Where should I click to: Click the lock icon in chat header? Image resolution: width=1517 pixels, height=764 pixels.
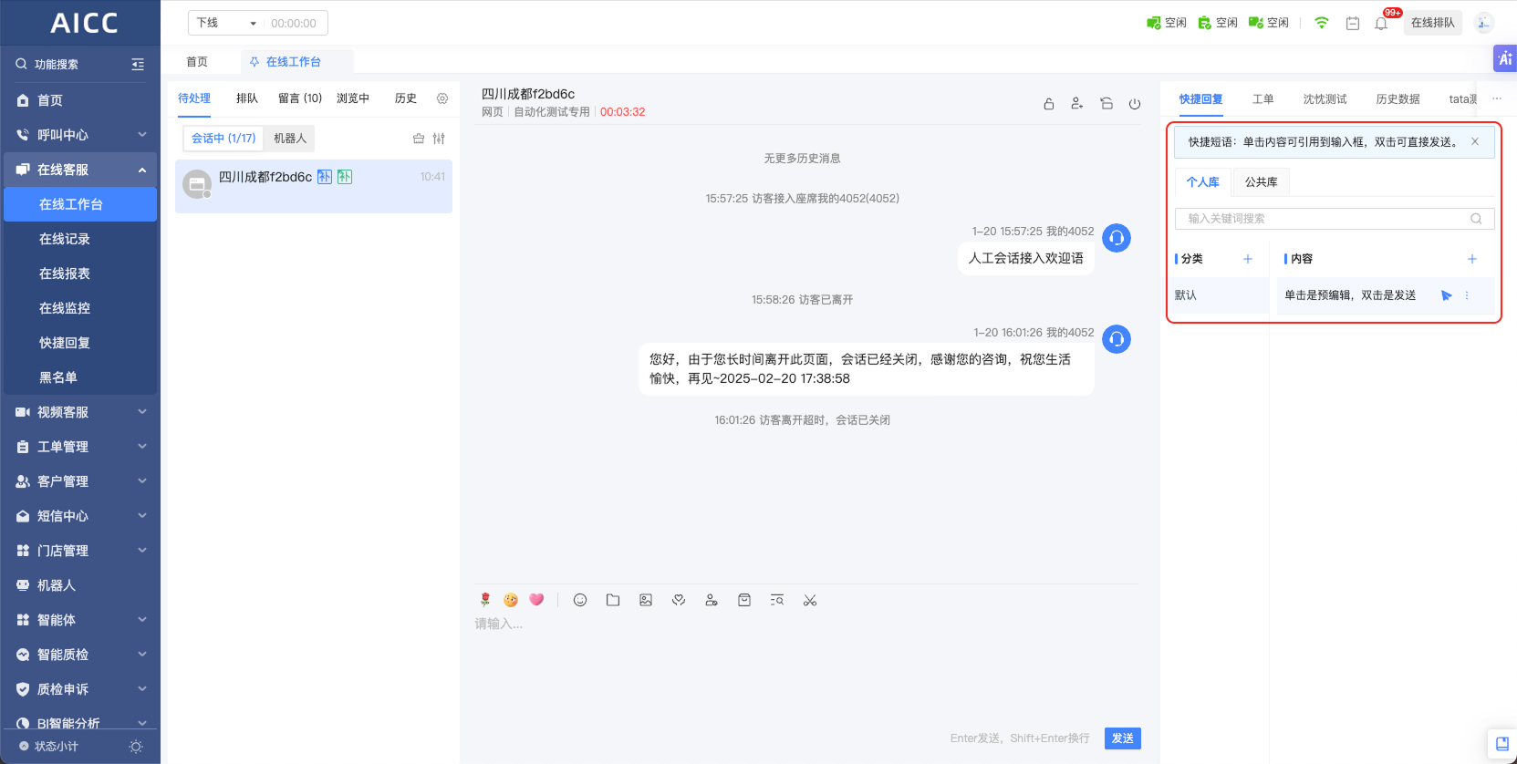[1049, 104]
